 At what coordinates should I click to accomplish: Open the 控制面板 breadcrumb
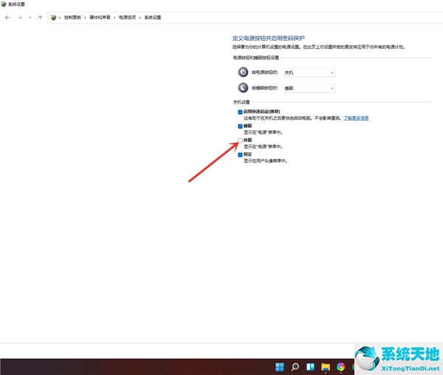pos(72,18)
